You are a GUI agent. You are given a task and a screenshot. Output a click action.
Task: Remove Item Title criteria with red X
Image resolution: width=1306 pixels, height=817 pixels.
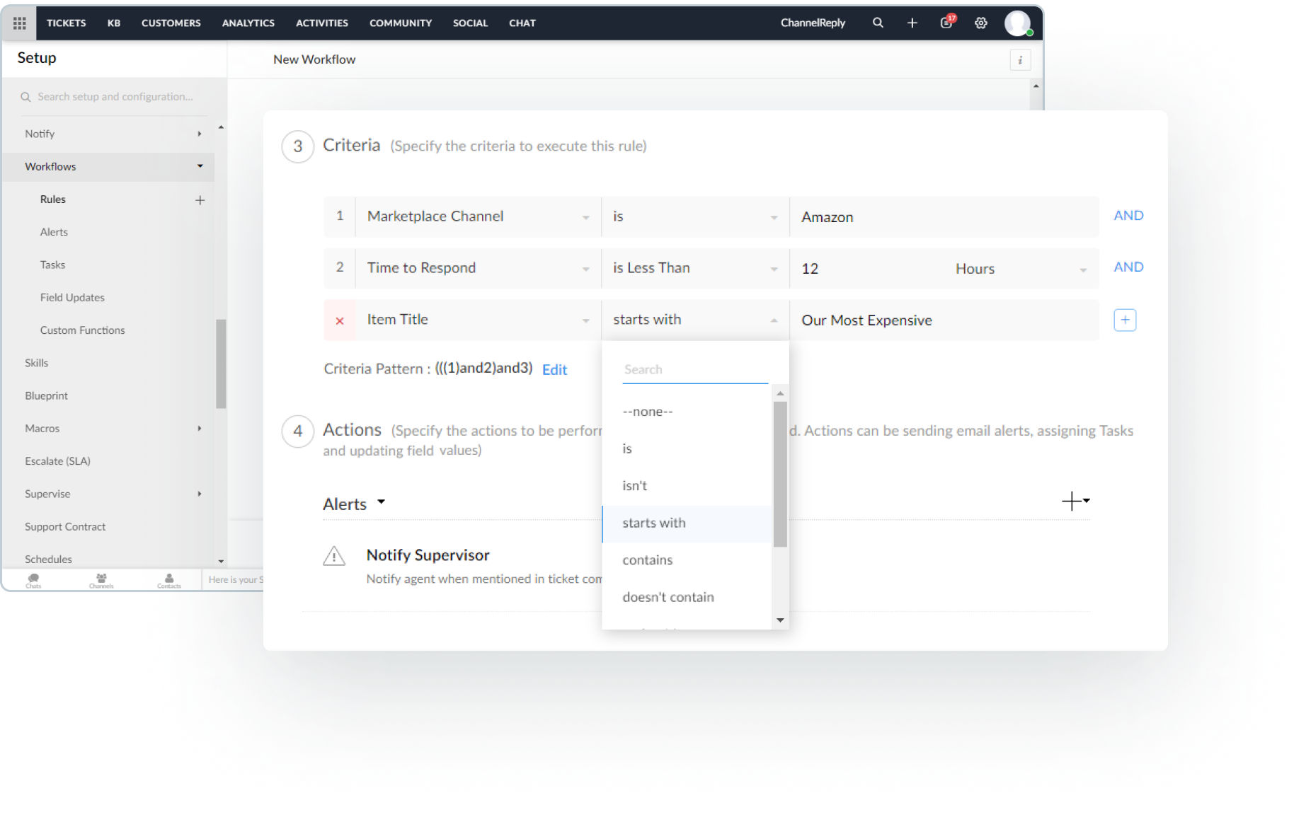tap(340, 320)
